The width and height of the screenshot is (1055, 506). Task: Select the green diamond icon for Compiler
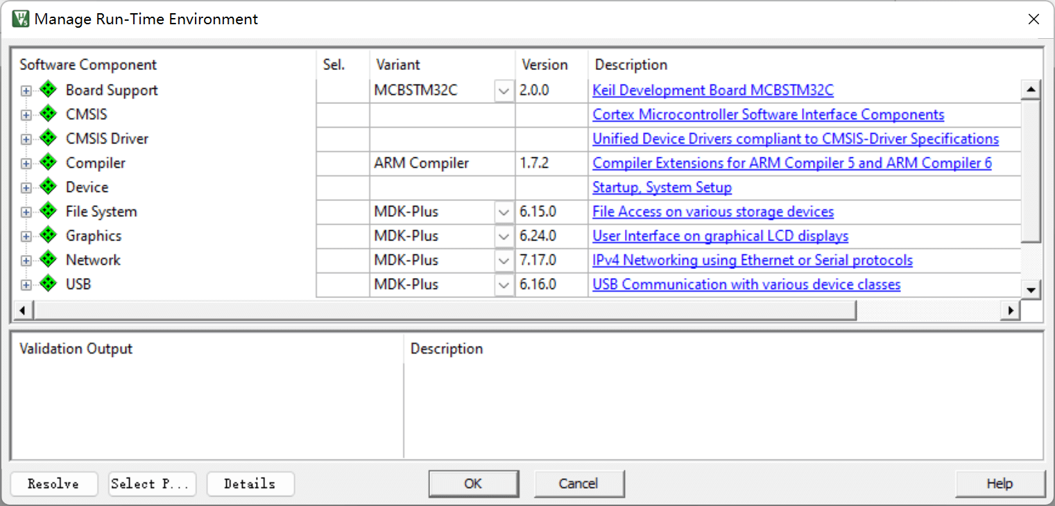[48, 162]
